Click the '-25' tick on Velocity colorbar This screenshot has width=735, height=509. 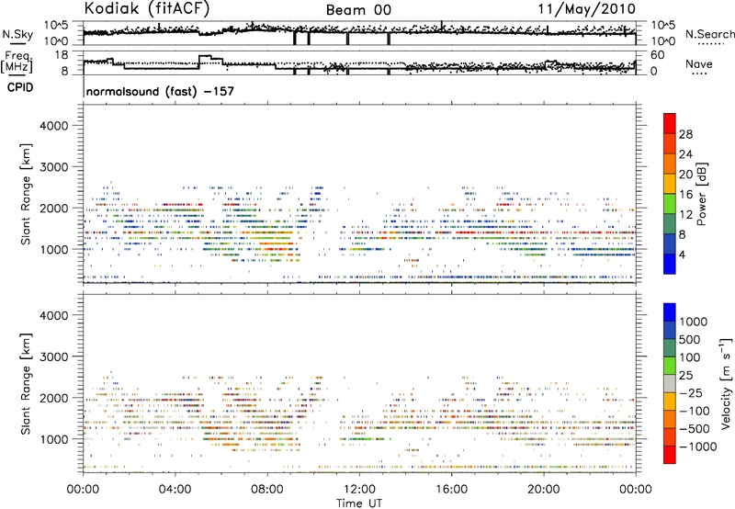pyautogui.click(x=691, y=393)
